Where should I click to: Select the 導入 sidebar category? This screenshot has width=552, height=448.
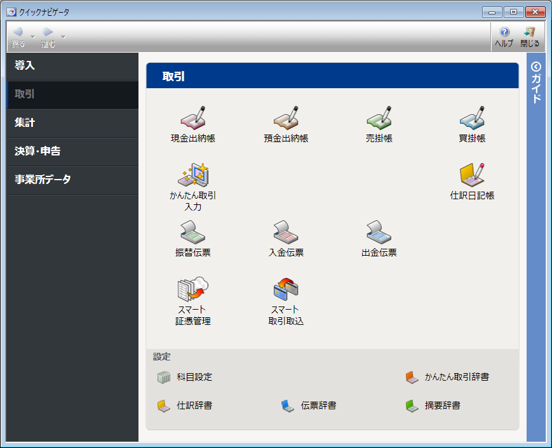(72, 66)
